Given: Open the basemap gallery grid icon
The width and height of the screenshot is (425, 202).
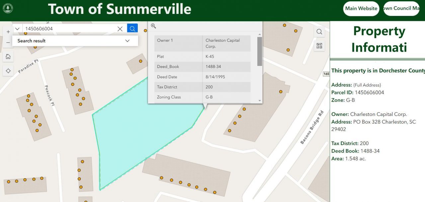Looking at the screenshot, I should 319,46.
